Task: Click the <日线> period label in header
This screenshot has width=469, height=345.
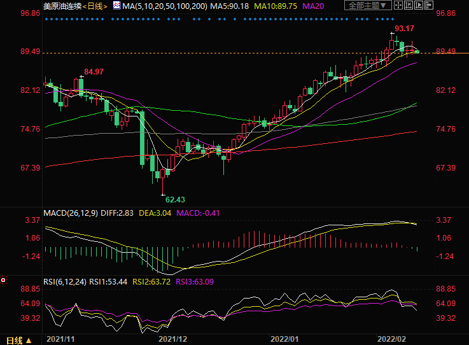Action: 93,6
